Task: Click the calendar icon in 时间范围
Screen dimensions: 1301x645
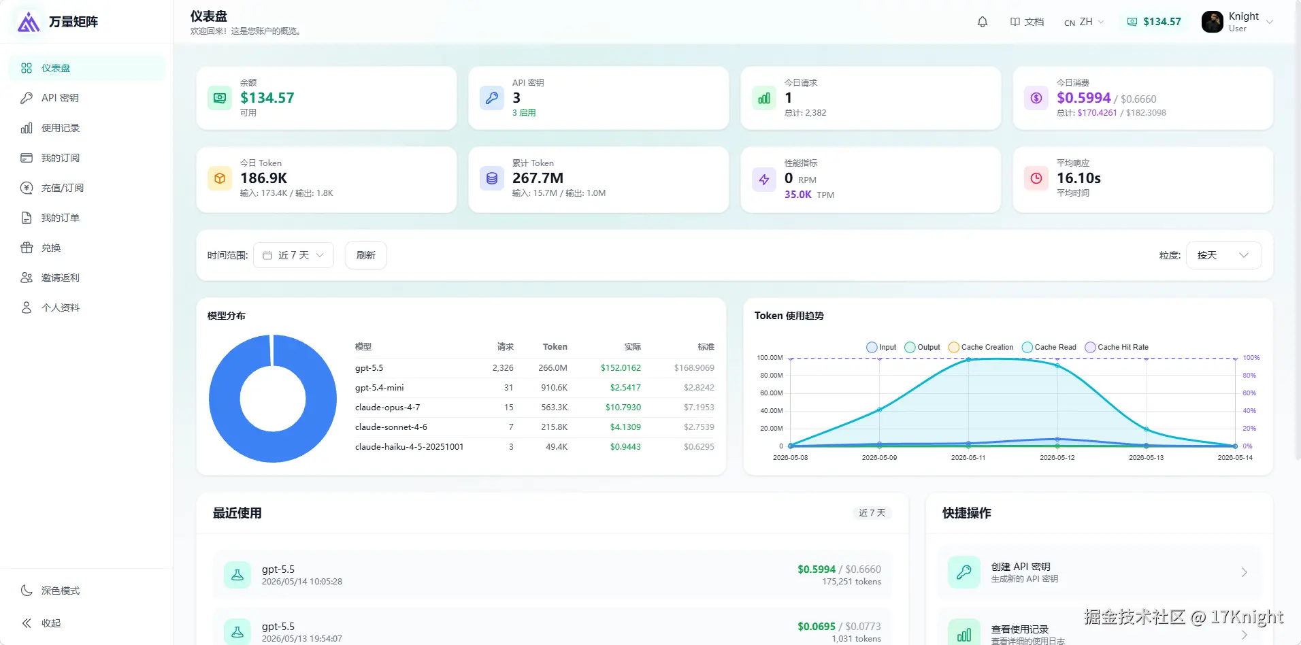Action: point(267,255)
